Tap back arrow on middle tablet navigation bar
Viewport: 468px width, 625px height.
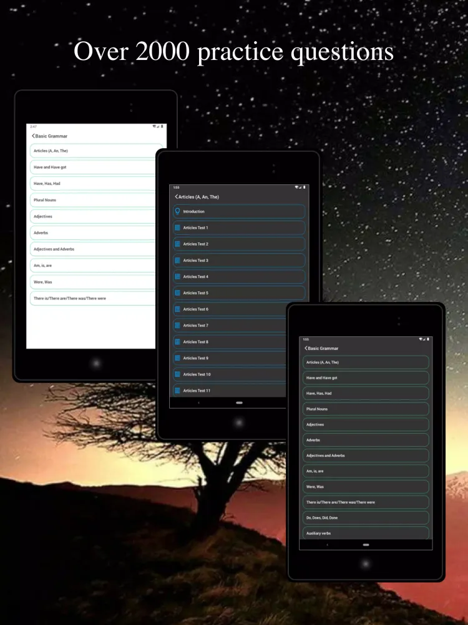198,402
